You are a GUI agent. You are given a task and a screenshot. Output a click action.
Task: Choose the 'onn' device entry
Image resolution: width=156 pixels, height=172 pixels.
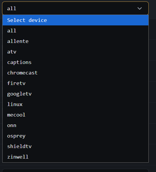coord(75,125)
